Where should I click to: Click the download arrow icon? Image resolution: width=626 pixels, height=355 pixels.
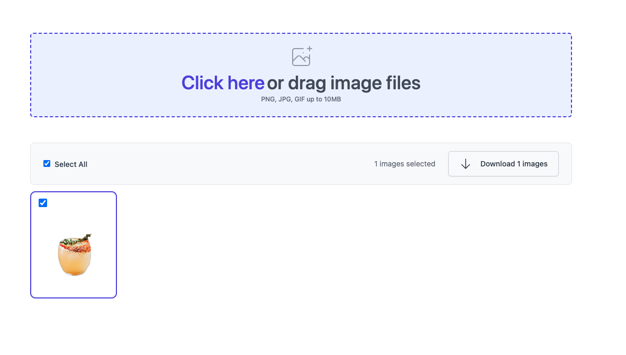click(466, 164)
